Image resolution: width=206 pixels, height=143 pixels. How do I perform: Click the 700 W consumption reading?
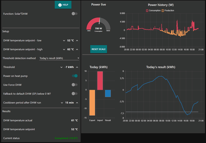tap(98, 29)
